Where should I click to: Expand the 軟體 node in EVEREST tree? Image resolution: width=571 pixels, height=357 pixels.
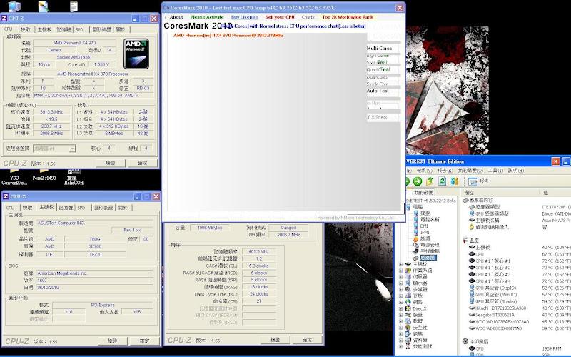pos(401,321)
